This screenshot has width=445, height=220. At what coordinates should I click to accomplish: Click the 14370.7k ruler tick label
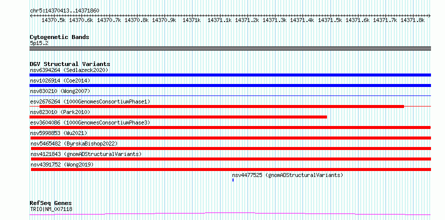pyautogui.click(x=109, y=20)
